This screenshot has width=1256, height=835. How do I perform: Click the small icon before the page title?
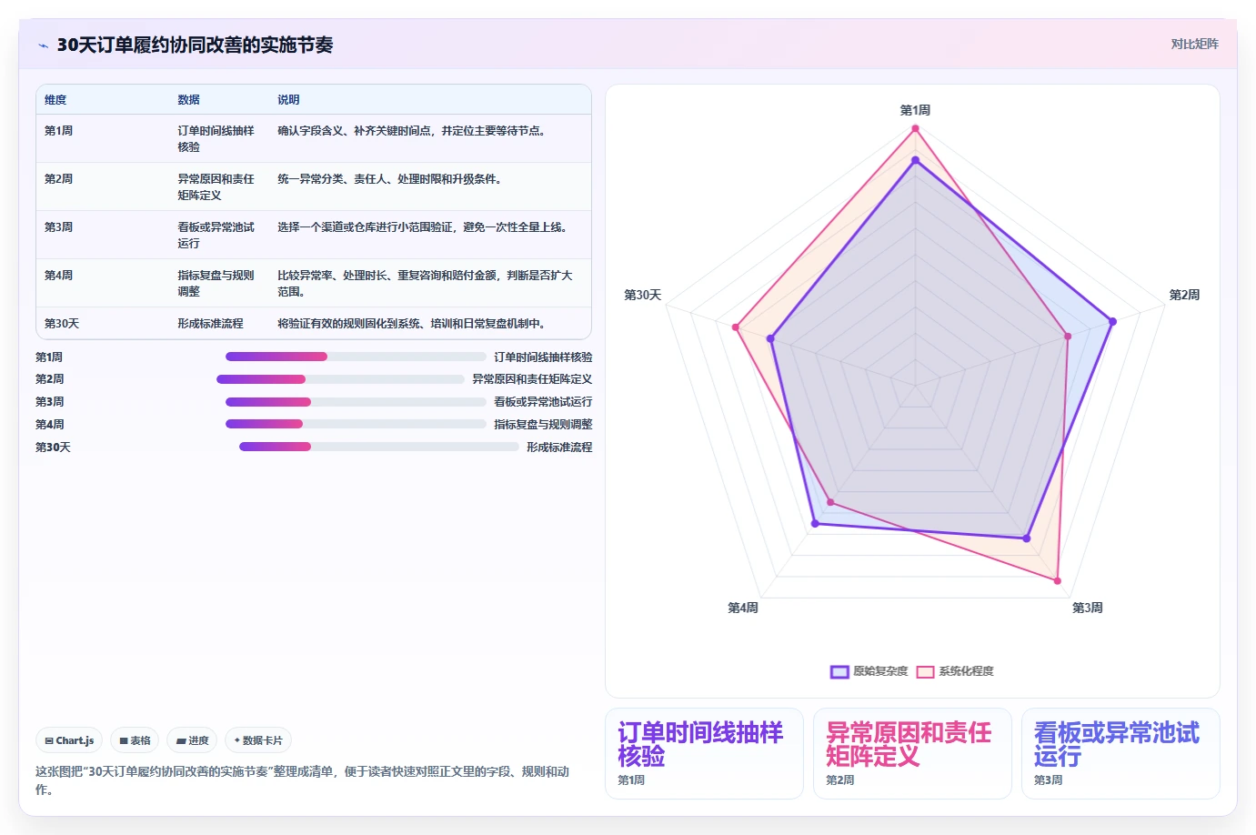[x=43, y=45]
